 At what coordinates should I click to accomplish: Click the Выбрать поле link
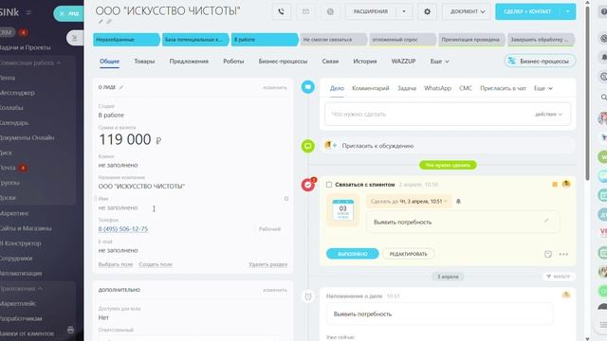coord(116,264)
